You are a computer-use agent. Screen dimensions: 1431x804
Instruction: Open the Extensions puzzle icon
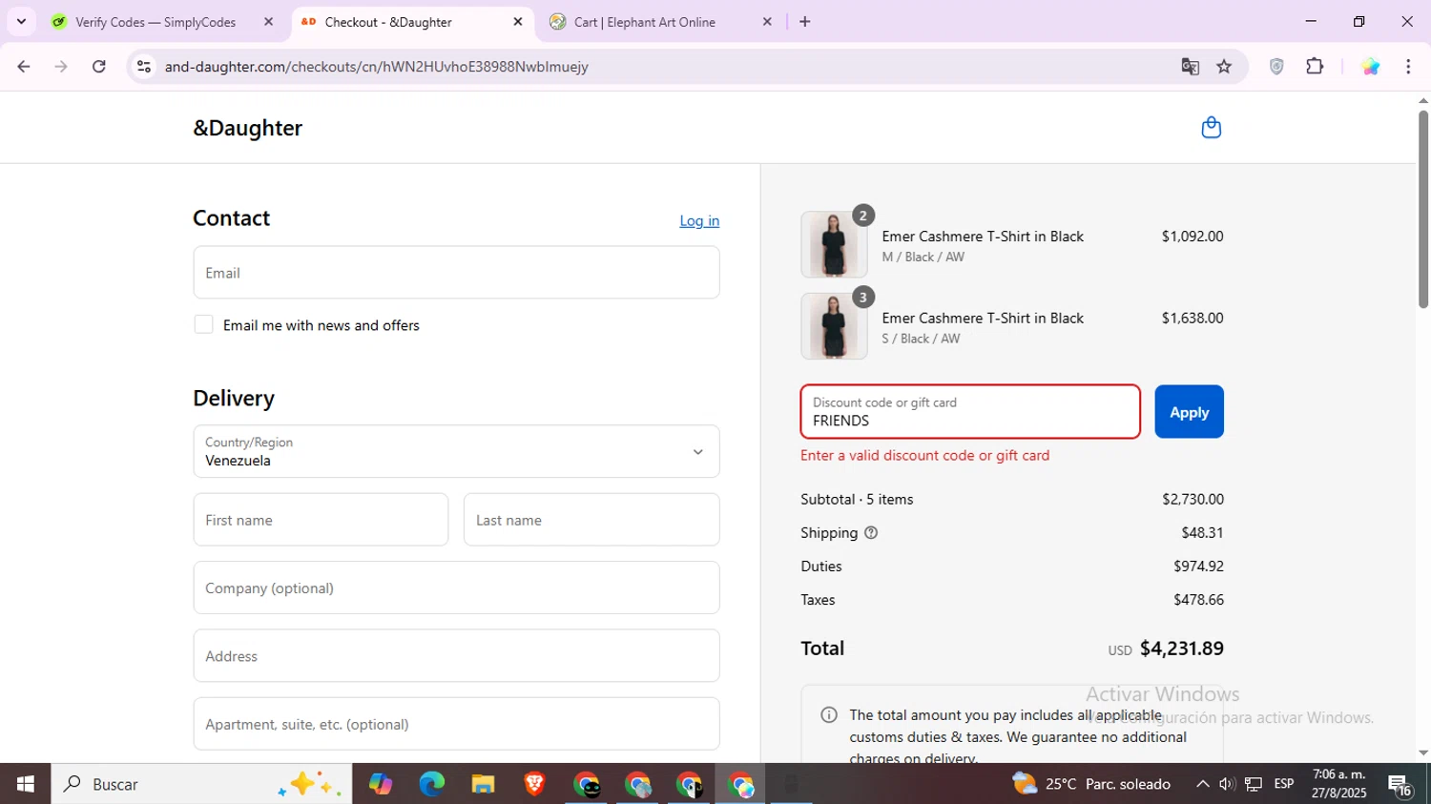click(1315, 66)
